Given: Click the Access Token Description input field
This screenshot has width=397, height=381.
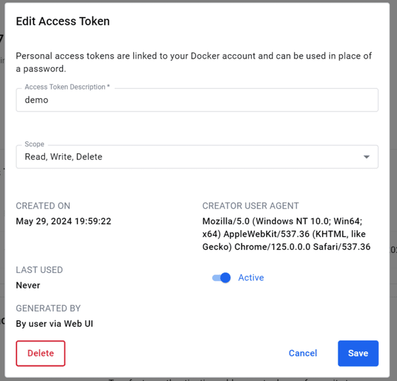Looking at the screenshot, I should (x=197, y=100).
